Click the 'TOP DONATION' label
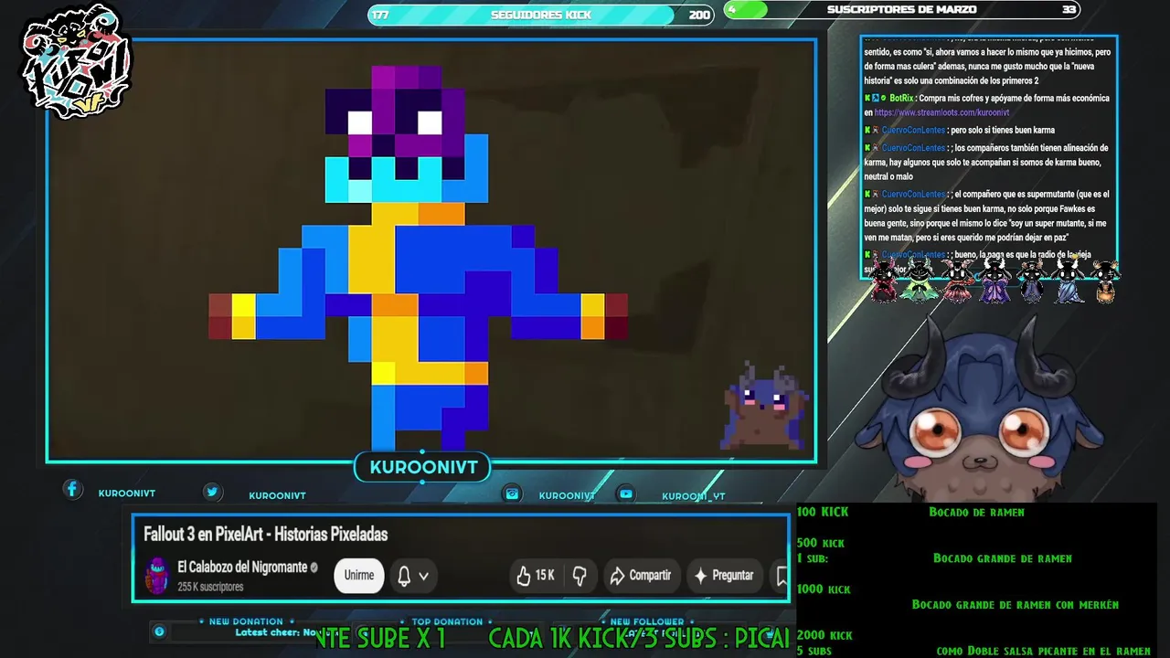1170x658 pixels. (x=447, y=621)
